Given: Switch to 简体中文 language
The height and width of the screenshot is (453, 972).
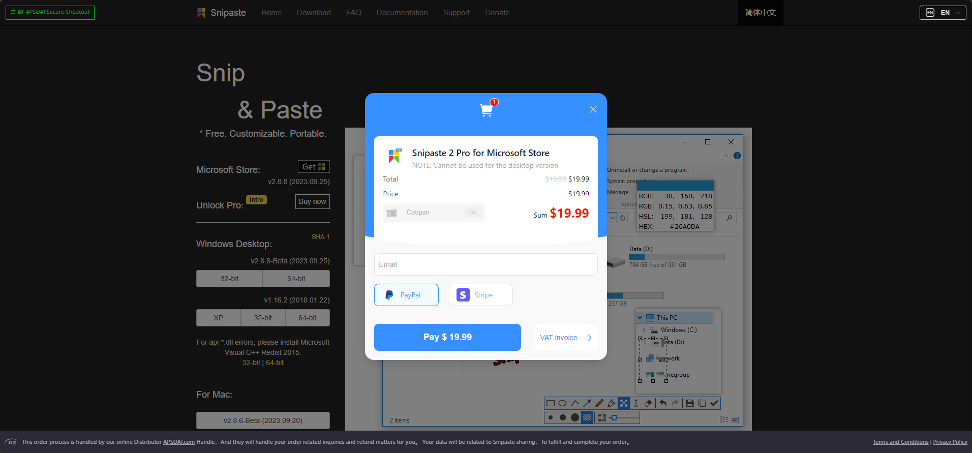Looking at the screenshot, I should (x=761, y=13).
